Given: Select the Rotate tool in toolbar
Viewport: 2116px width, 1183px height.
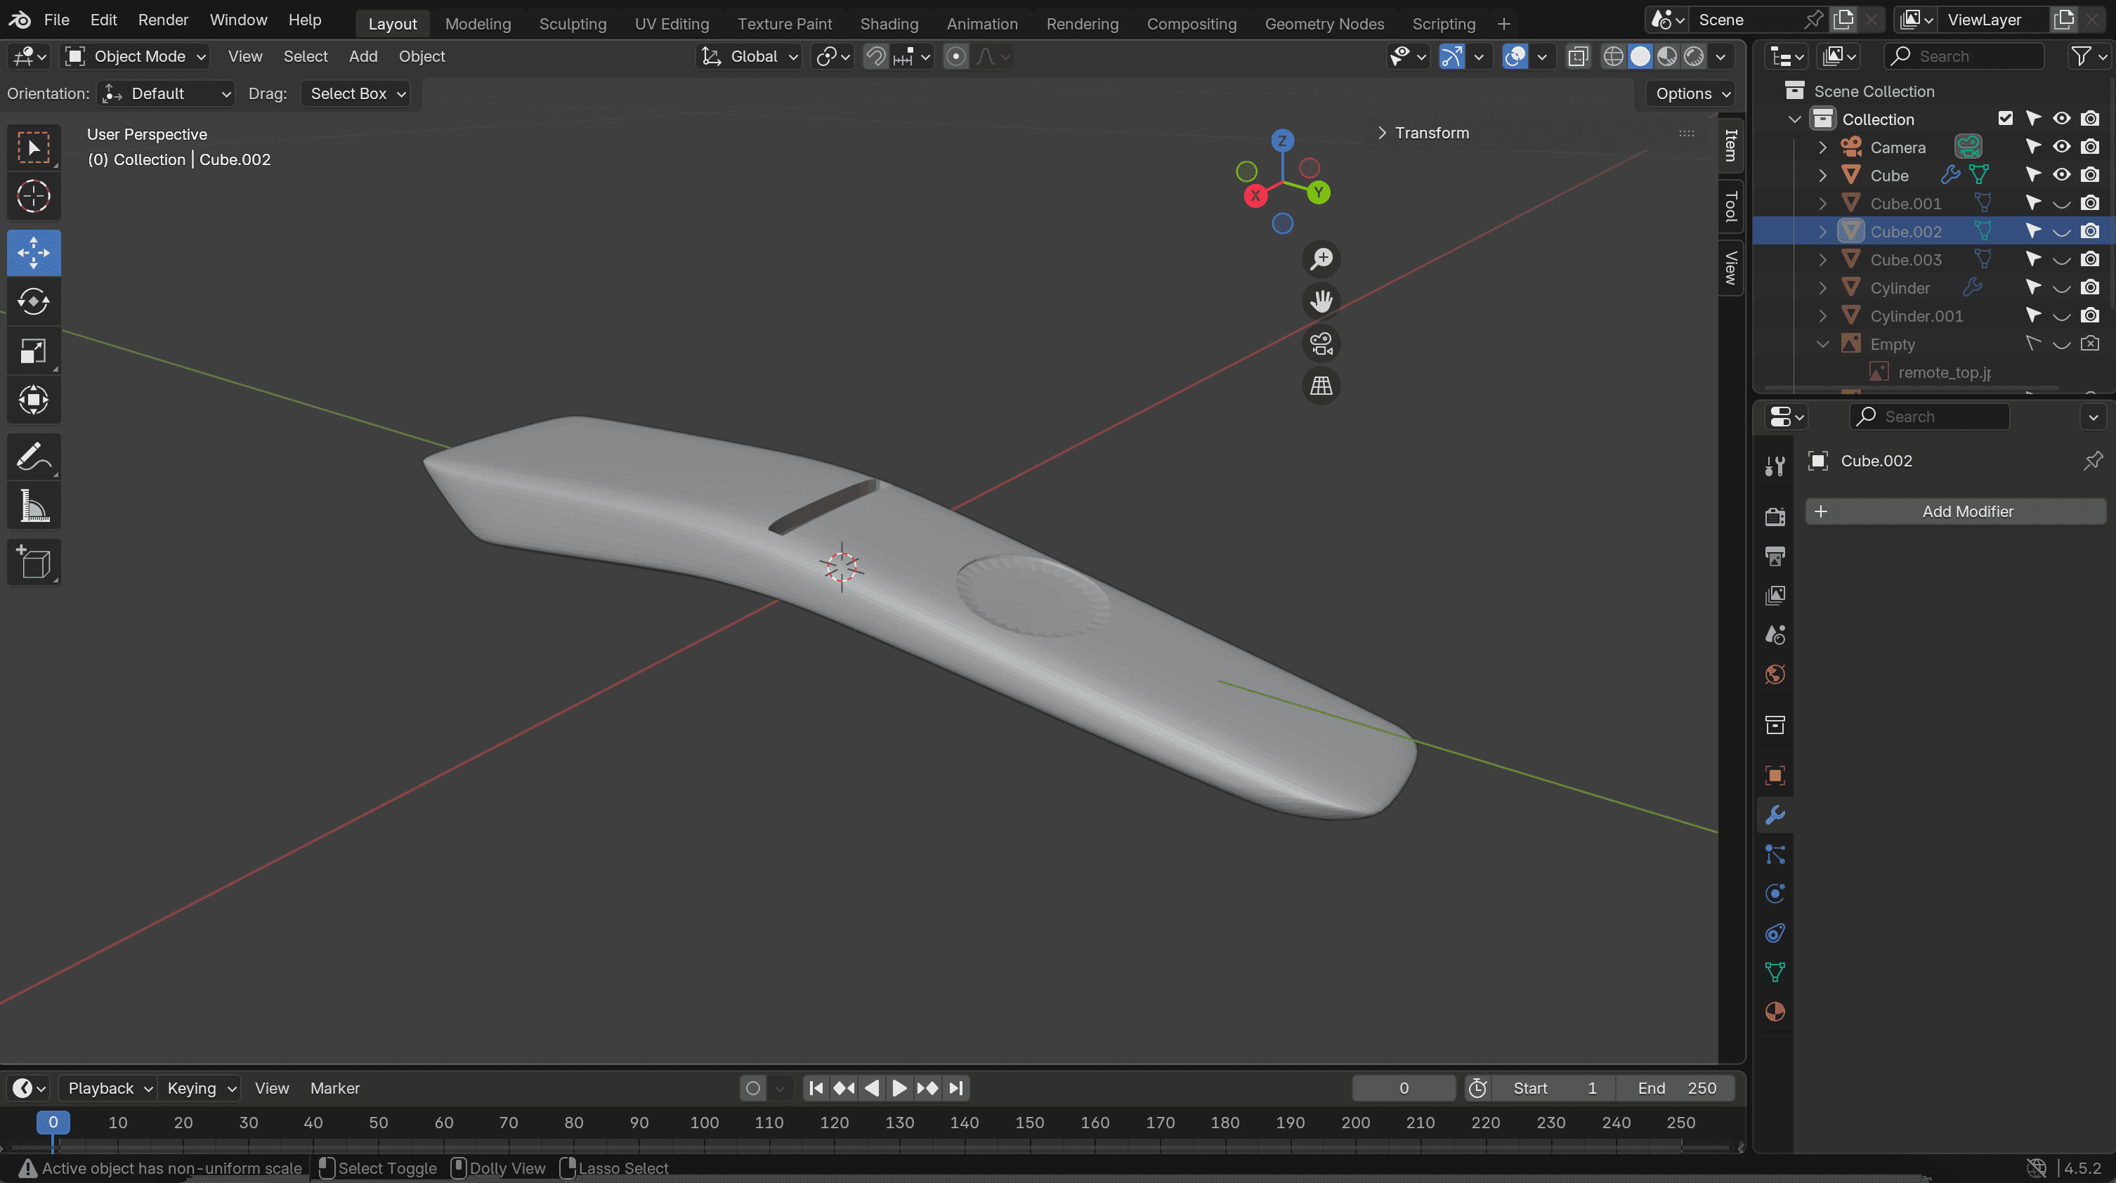Looking at the screenshot, I should click(x=34, y=301).
